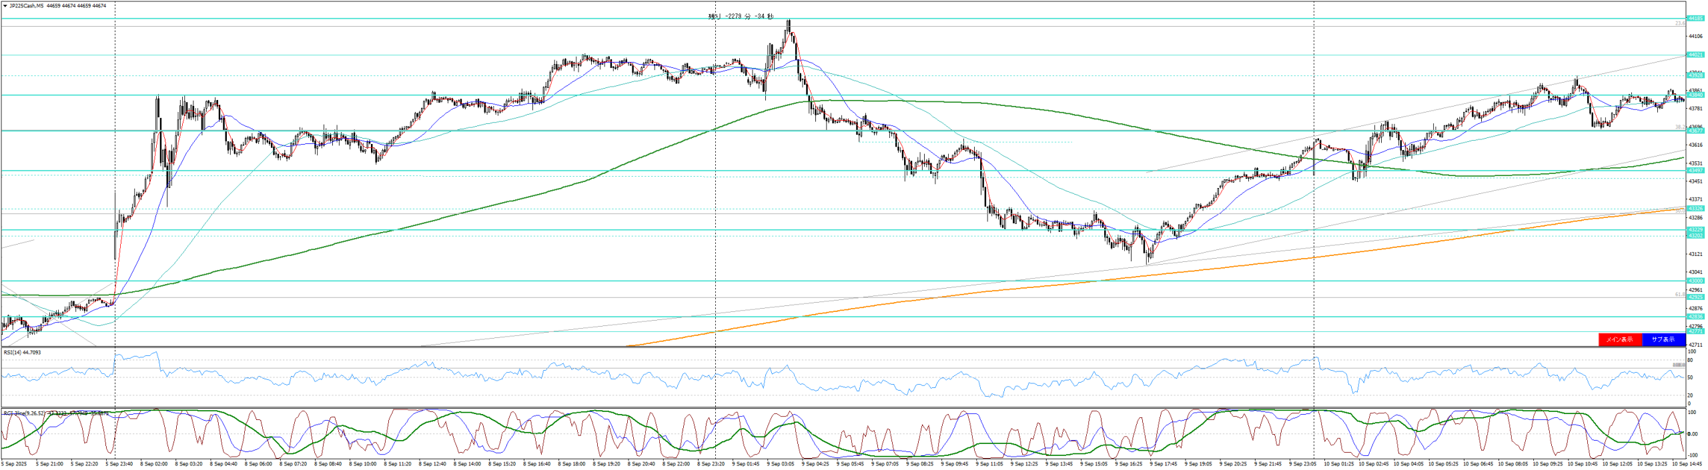Click the 残り countdown timer text
The image size is (1708, 470).
coord(741,17)
